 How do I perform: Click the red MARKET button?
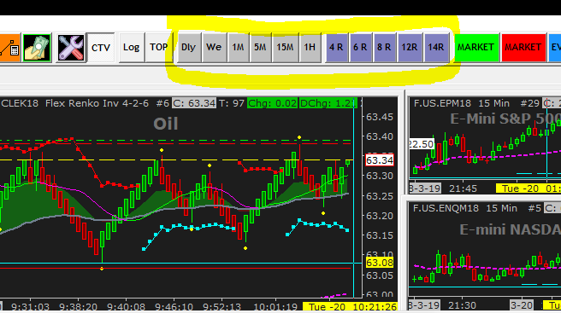523,48
